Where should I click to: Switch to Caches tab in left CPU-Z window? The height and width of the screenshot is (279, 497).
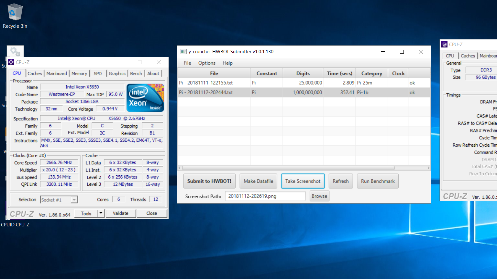point(35,74)
